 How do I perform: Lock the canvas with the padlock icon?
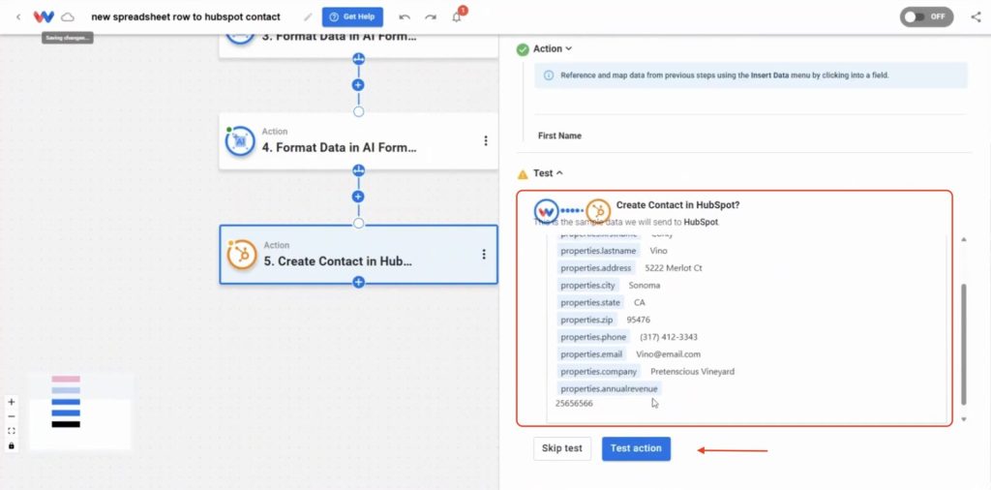pyautogui.click(x=12, y=445)
